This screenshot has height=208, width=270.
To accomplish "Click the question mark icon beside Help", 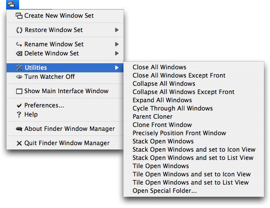I will click(x=19, y=114).
